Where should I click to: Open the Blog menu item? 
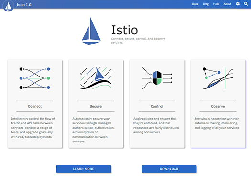pos(206,4)
